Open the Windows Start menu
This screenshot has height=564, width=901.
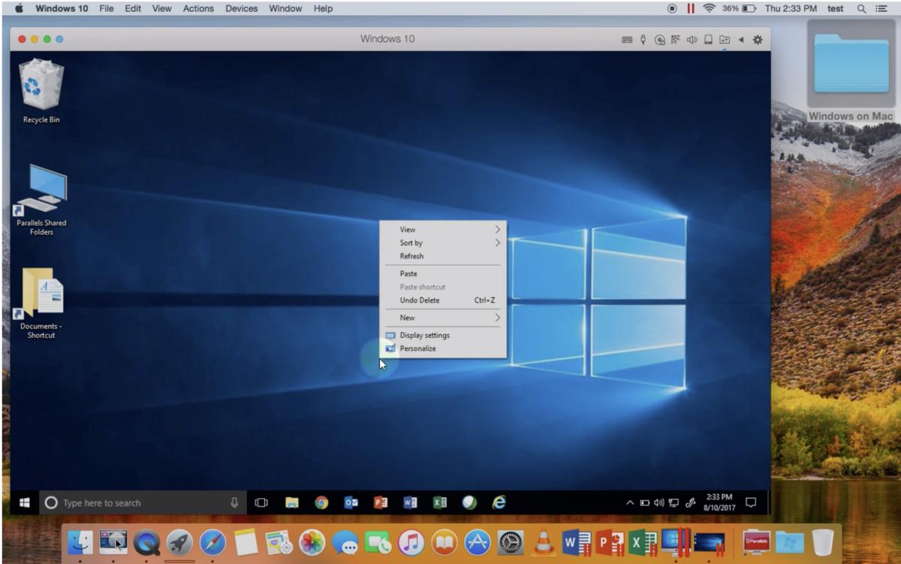pos(24,502)
